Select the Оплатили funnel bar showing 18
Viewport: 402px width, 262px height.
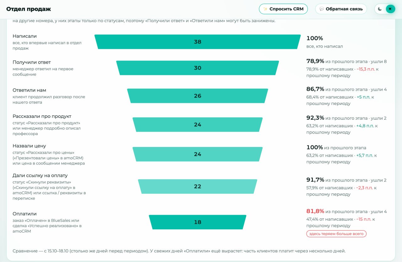198,222
